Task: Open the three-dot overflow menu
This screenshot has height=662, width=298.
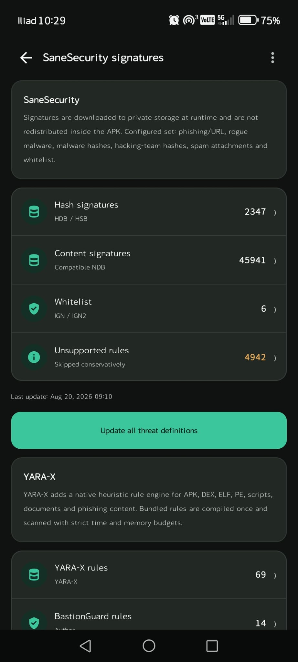Action: (x=272, y=58)
